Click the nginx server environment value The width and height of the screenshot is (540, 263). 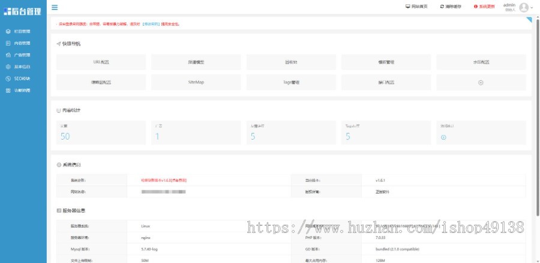146,238
